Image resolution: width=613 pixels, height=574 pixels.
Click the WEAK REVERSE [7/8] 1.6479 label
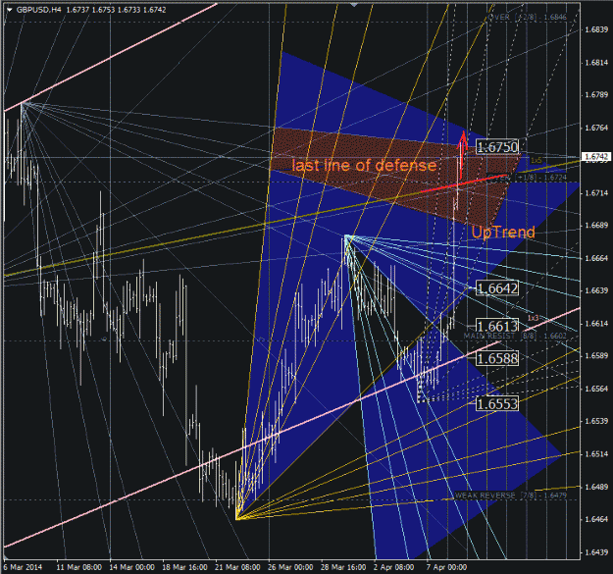pos(511,496)
